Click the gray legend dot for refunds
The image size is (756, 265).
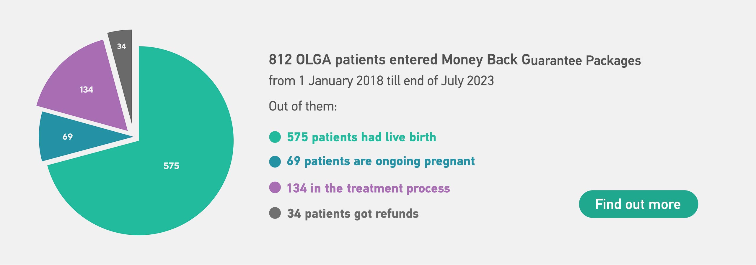(275, 213)
